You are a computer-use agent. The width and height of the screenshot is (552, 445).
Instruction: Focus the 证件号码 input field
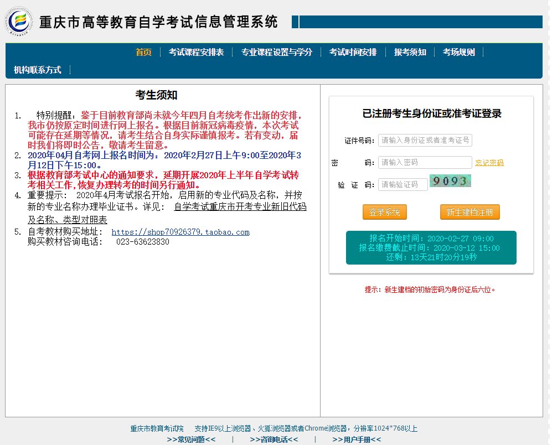(425, 140)
